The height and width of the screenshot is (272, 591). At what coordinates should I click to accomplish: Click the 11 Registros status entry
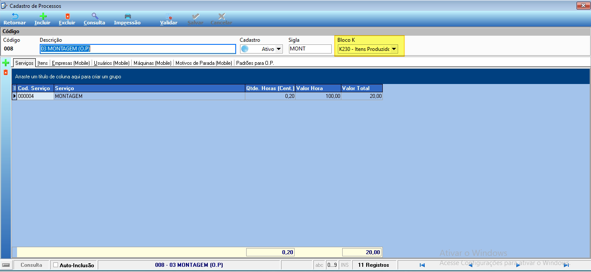373,265
